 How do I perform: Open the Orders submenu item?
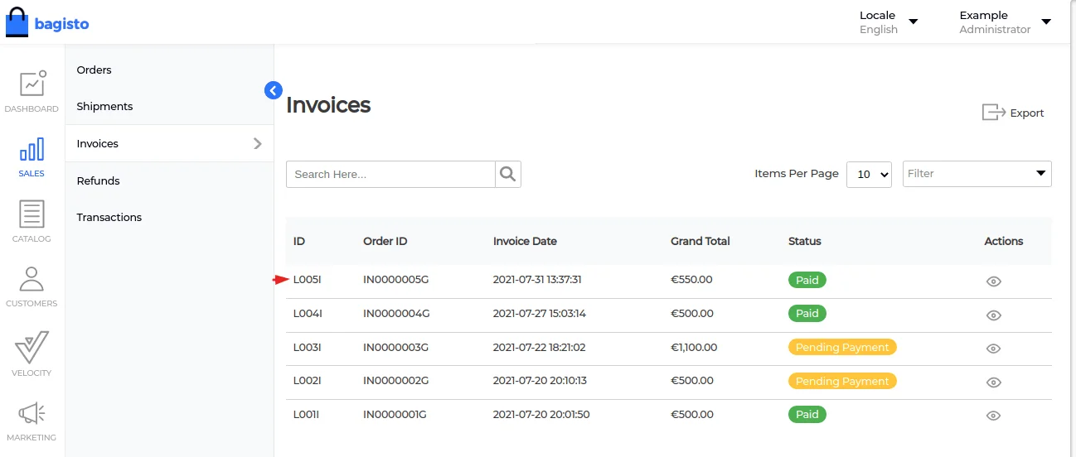point(94,70)
